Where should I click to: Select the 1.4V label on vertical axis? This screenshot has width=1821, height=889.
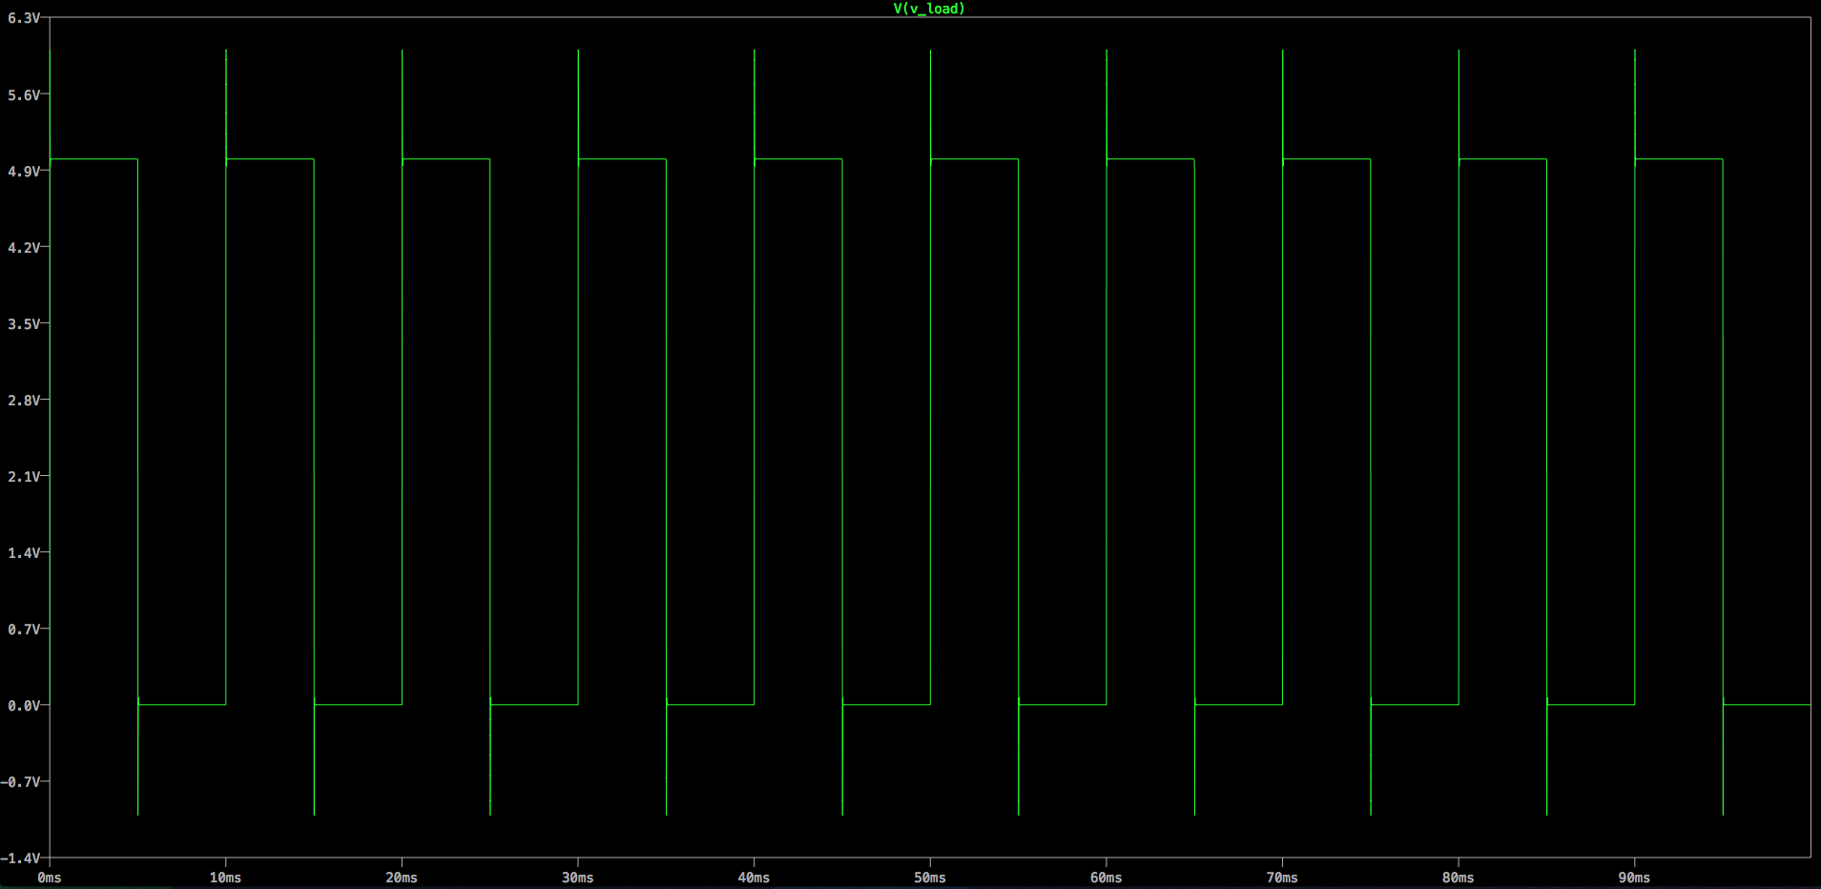24,552
